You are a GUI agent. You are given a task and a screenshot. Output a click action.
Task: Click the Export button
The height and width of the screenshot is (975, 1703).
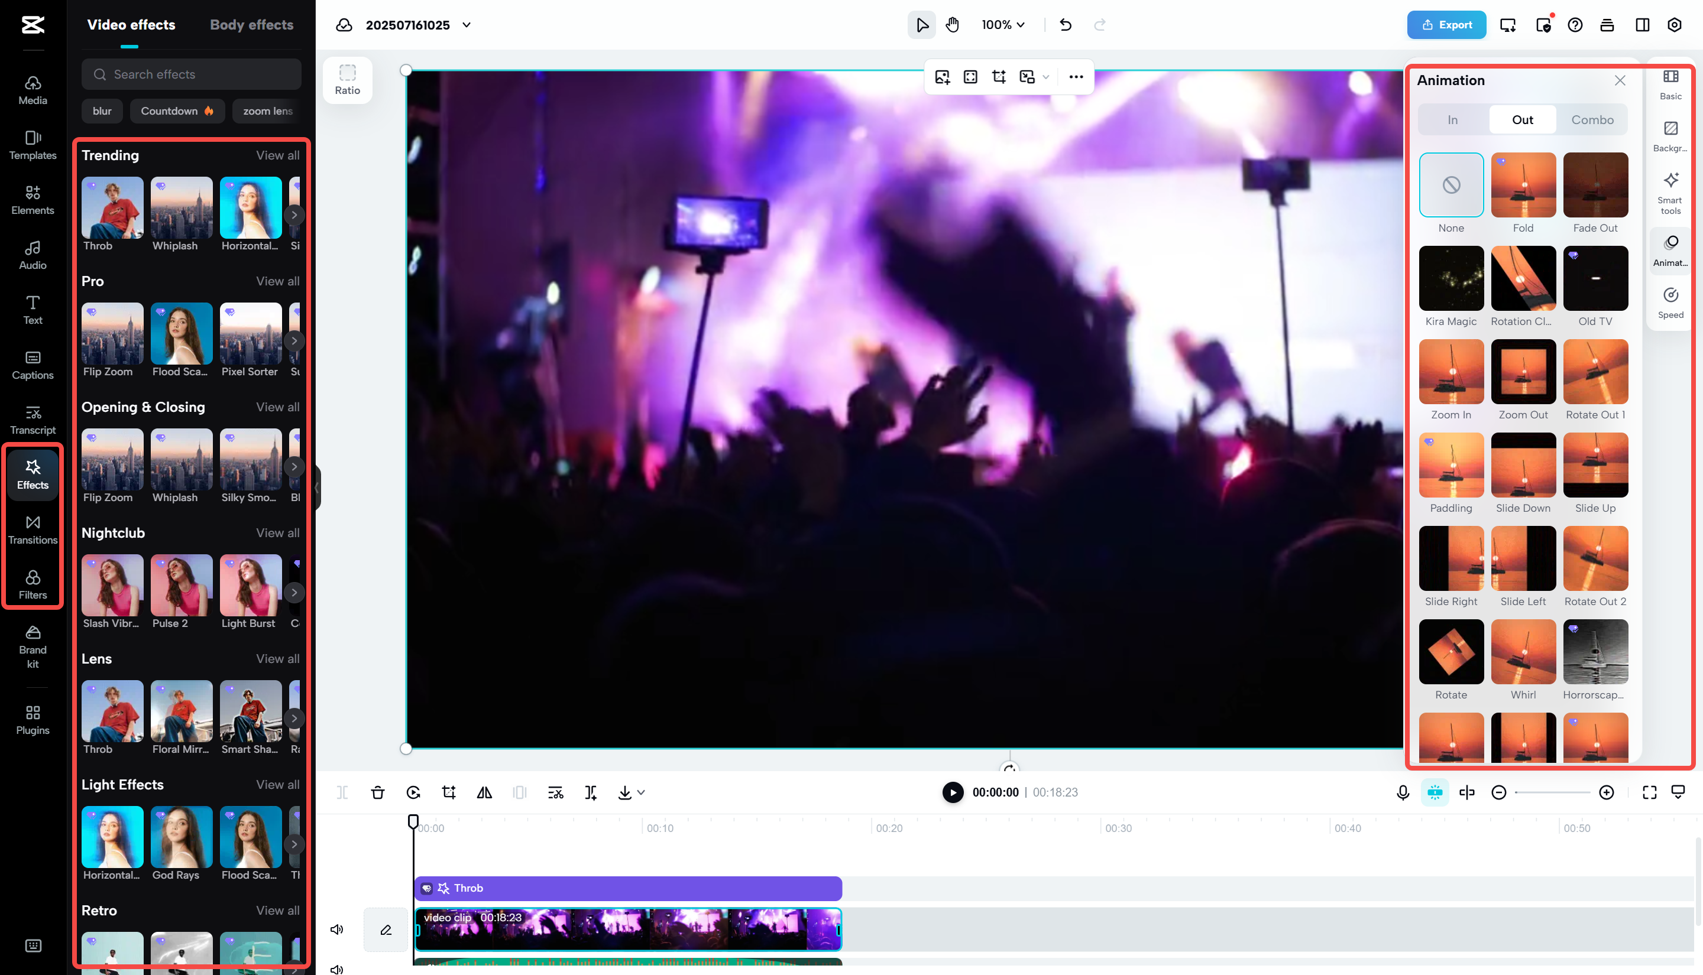1446,25
